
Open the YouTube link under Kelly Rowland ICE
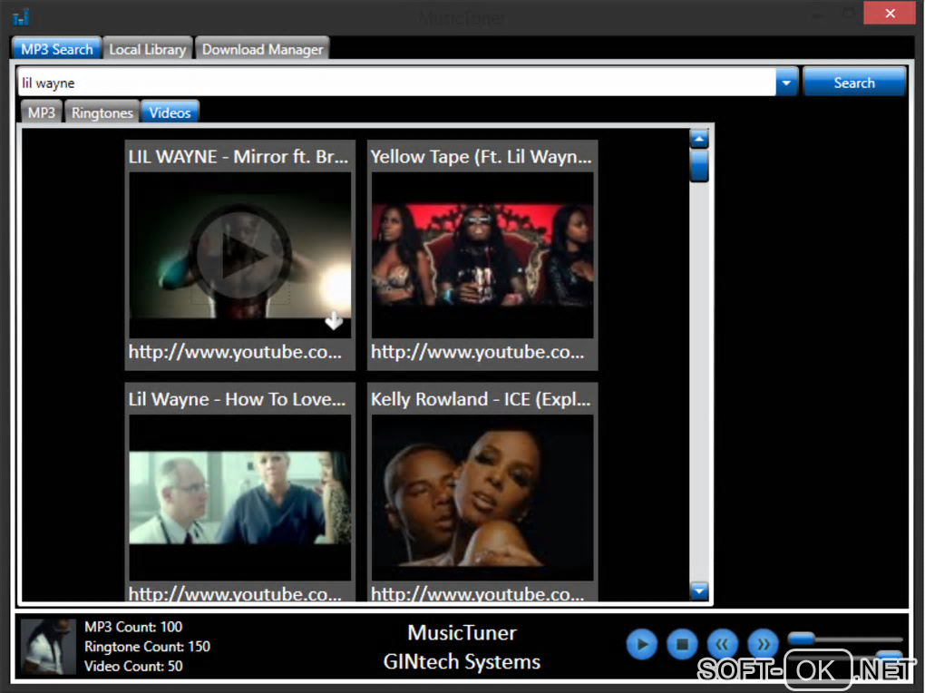pos(477,592)
